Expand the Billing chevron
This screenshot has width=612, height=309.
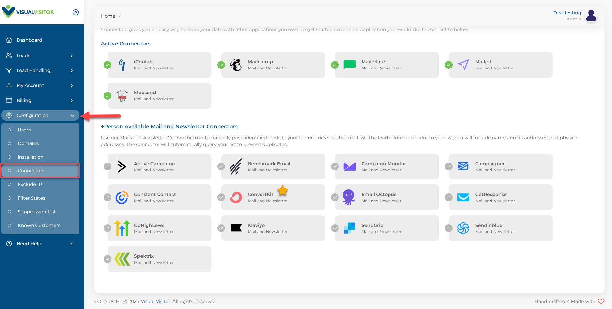click(72, 101)
